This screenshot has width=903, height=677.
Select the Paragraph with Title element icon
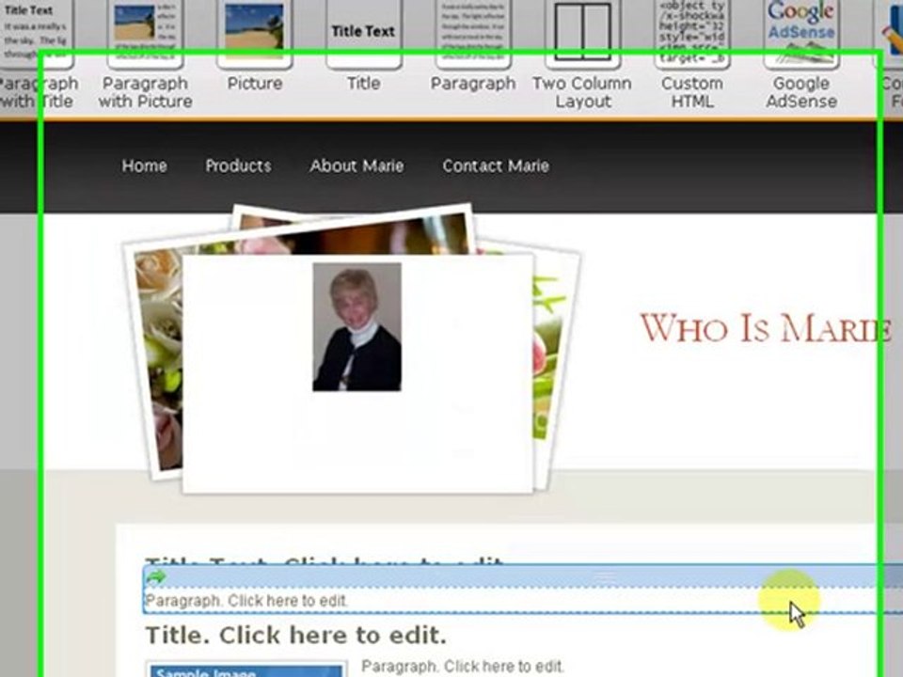(36, 34)
